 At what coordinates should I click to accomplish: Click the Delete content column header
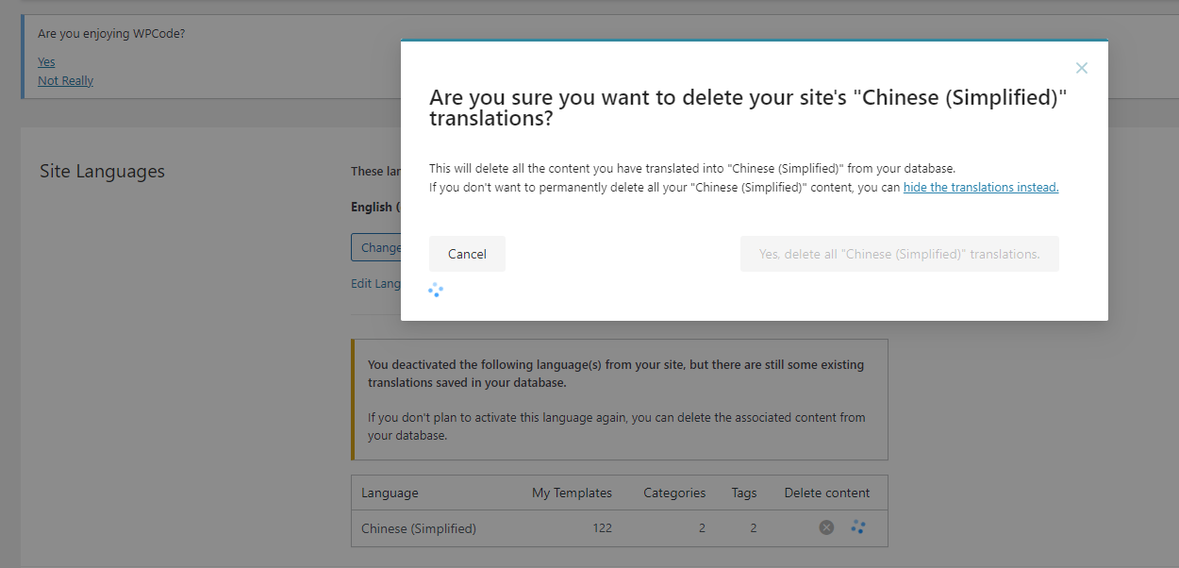[827, 493]
